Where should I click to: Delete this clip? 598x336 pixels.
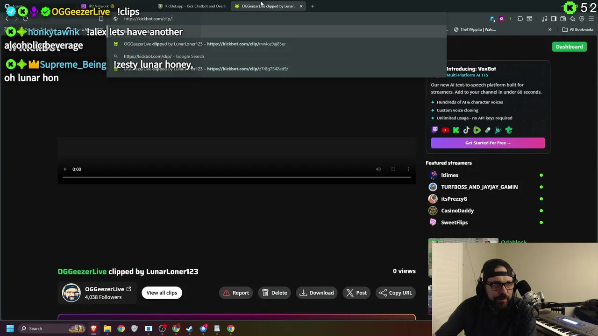pyautogui.click(x=274, y=293)
